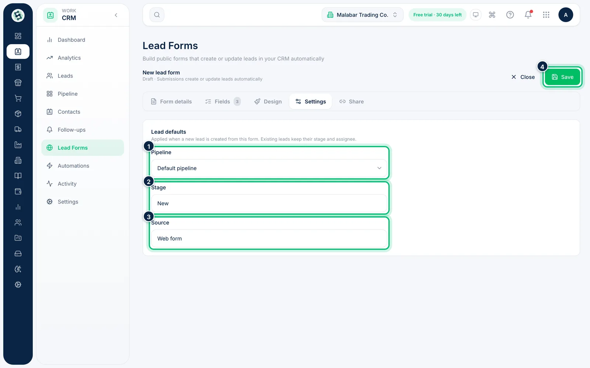590x368 pixels.
Task: Open Contacts in the CRM sidebar
Action: coord(83,112)
